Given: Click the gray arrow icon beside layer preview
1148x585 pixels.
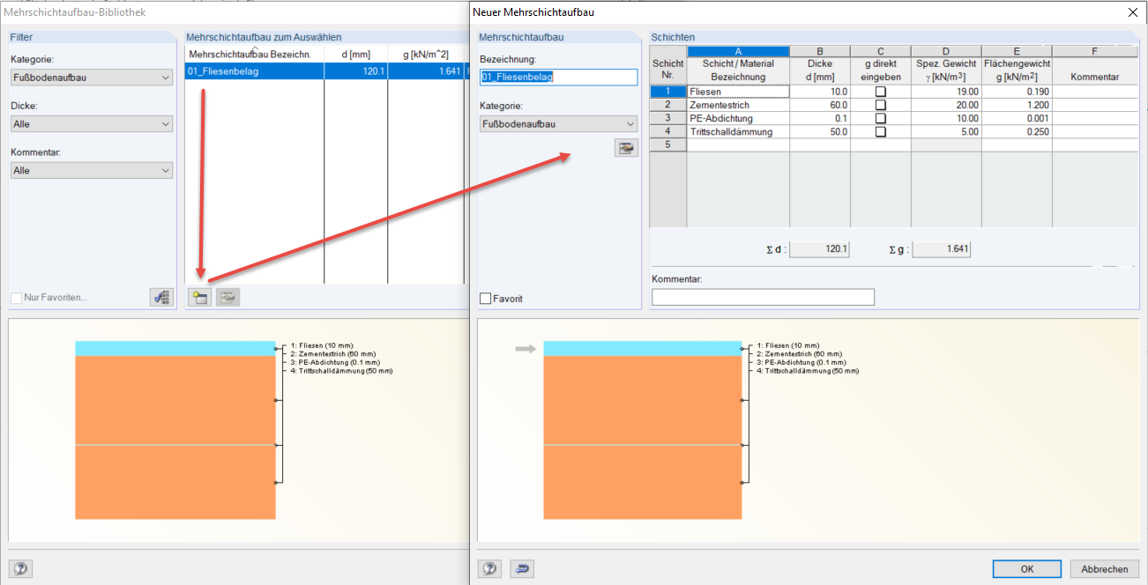Looking at the screenshot, I should coord(526,350).
